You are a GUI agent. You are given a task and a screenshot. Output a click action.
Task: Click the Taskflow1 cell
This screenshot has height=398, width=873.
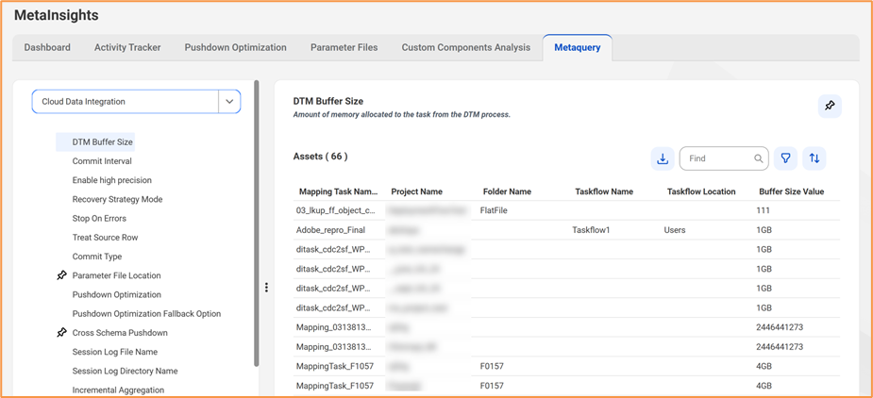tap(591, 230)
